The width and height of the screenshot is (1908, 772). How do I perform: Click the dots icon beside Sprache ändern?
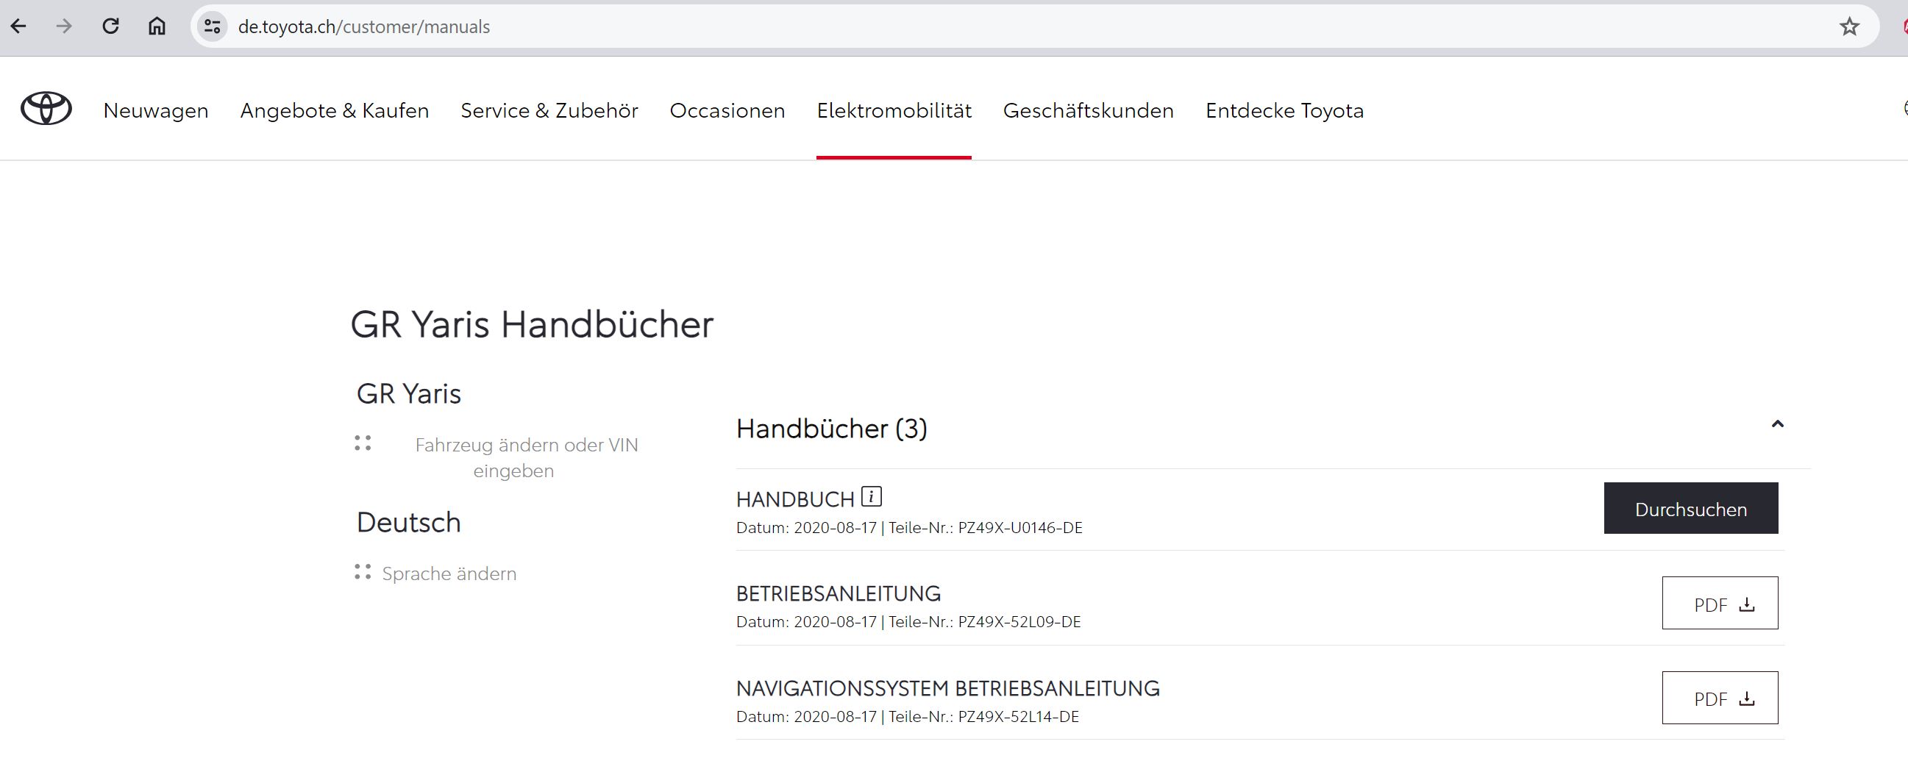point(362,572)
